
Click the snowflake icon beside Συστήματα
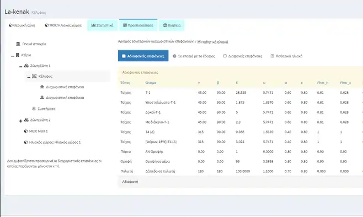click(34, 109)
